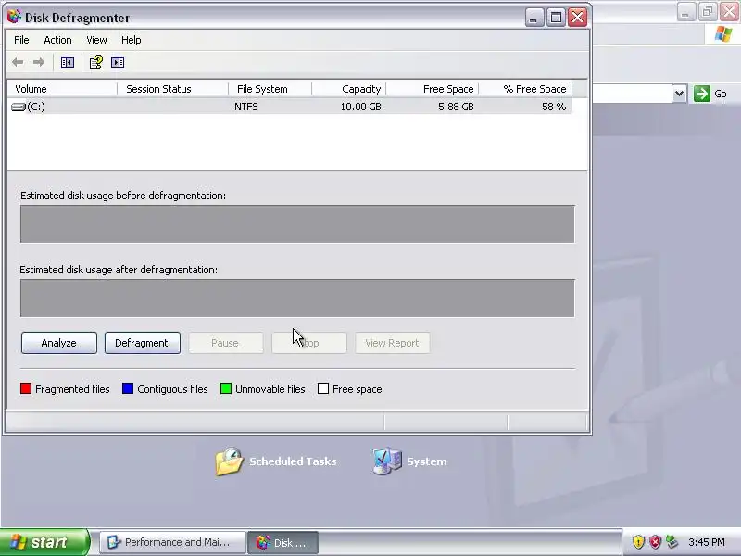Click the View Report button
The width and height of the screenshot is (741, 556).
(392, 343)
